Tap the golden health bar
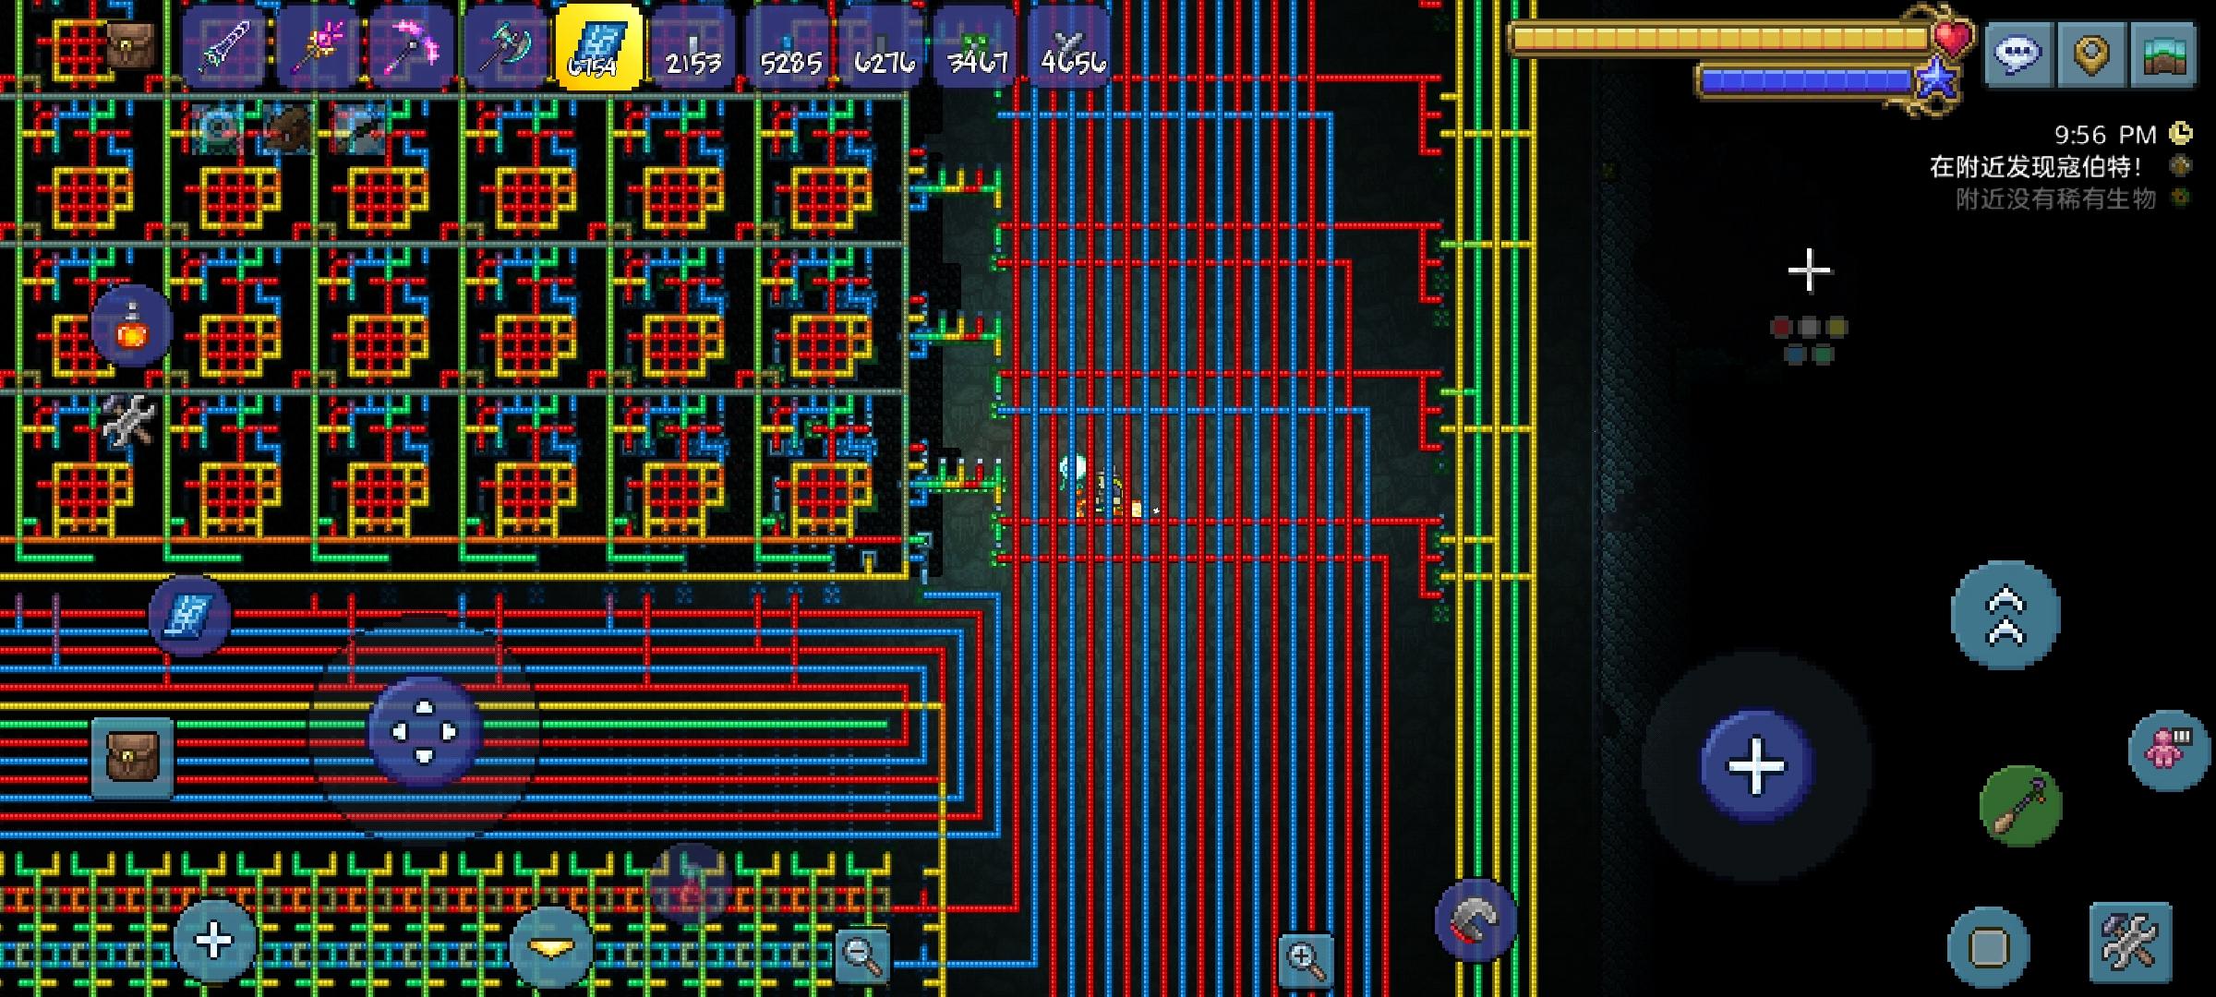The image size is (2216, 997). 1719,39
